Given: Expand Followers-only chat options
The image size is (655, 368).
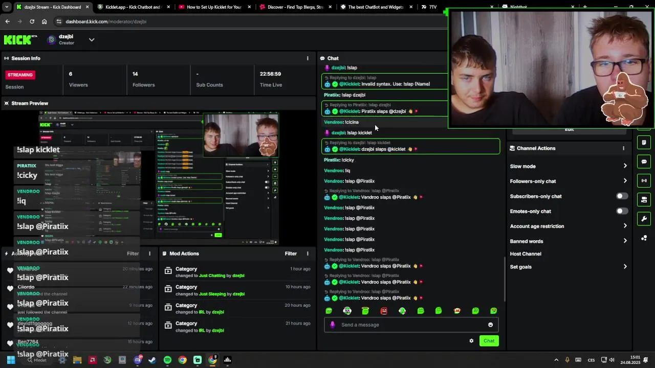Looking at the screenshot, I should (x=625, y=181).
